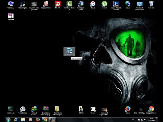Show hidden system tray icons
Viewport: 163px width, 122px height.
(136, 120)
